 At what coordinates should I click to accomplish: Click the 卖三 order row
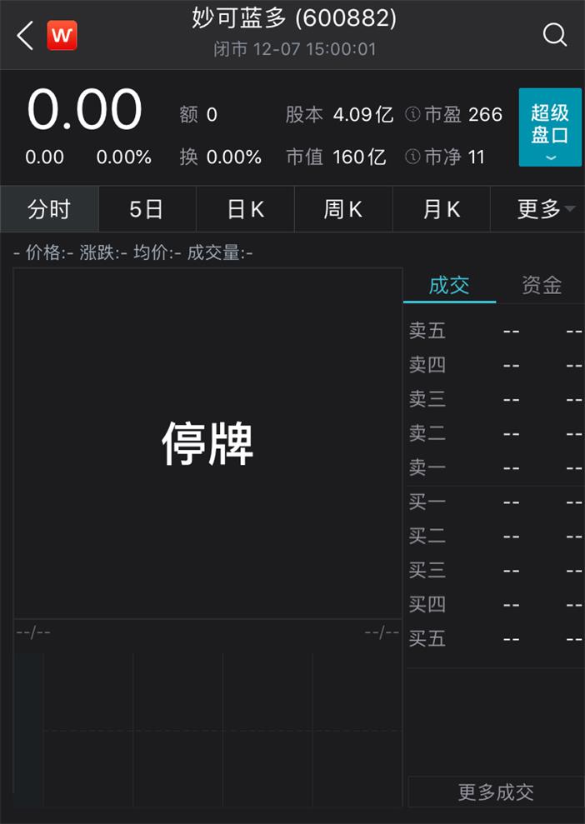(495, 399)
